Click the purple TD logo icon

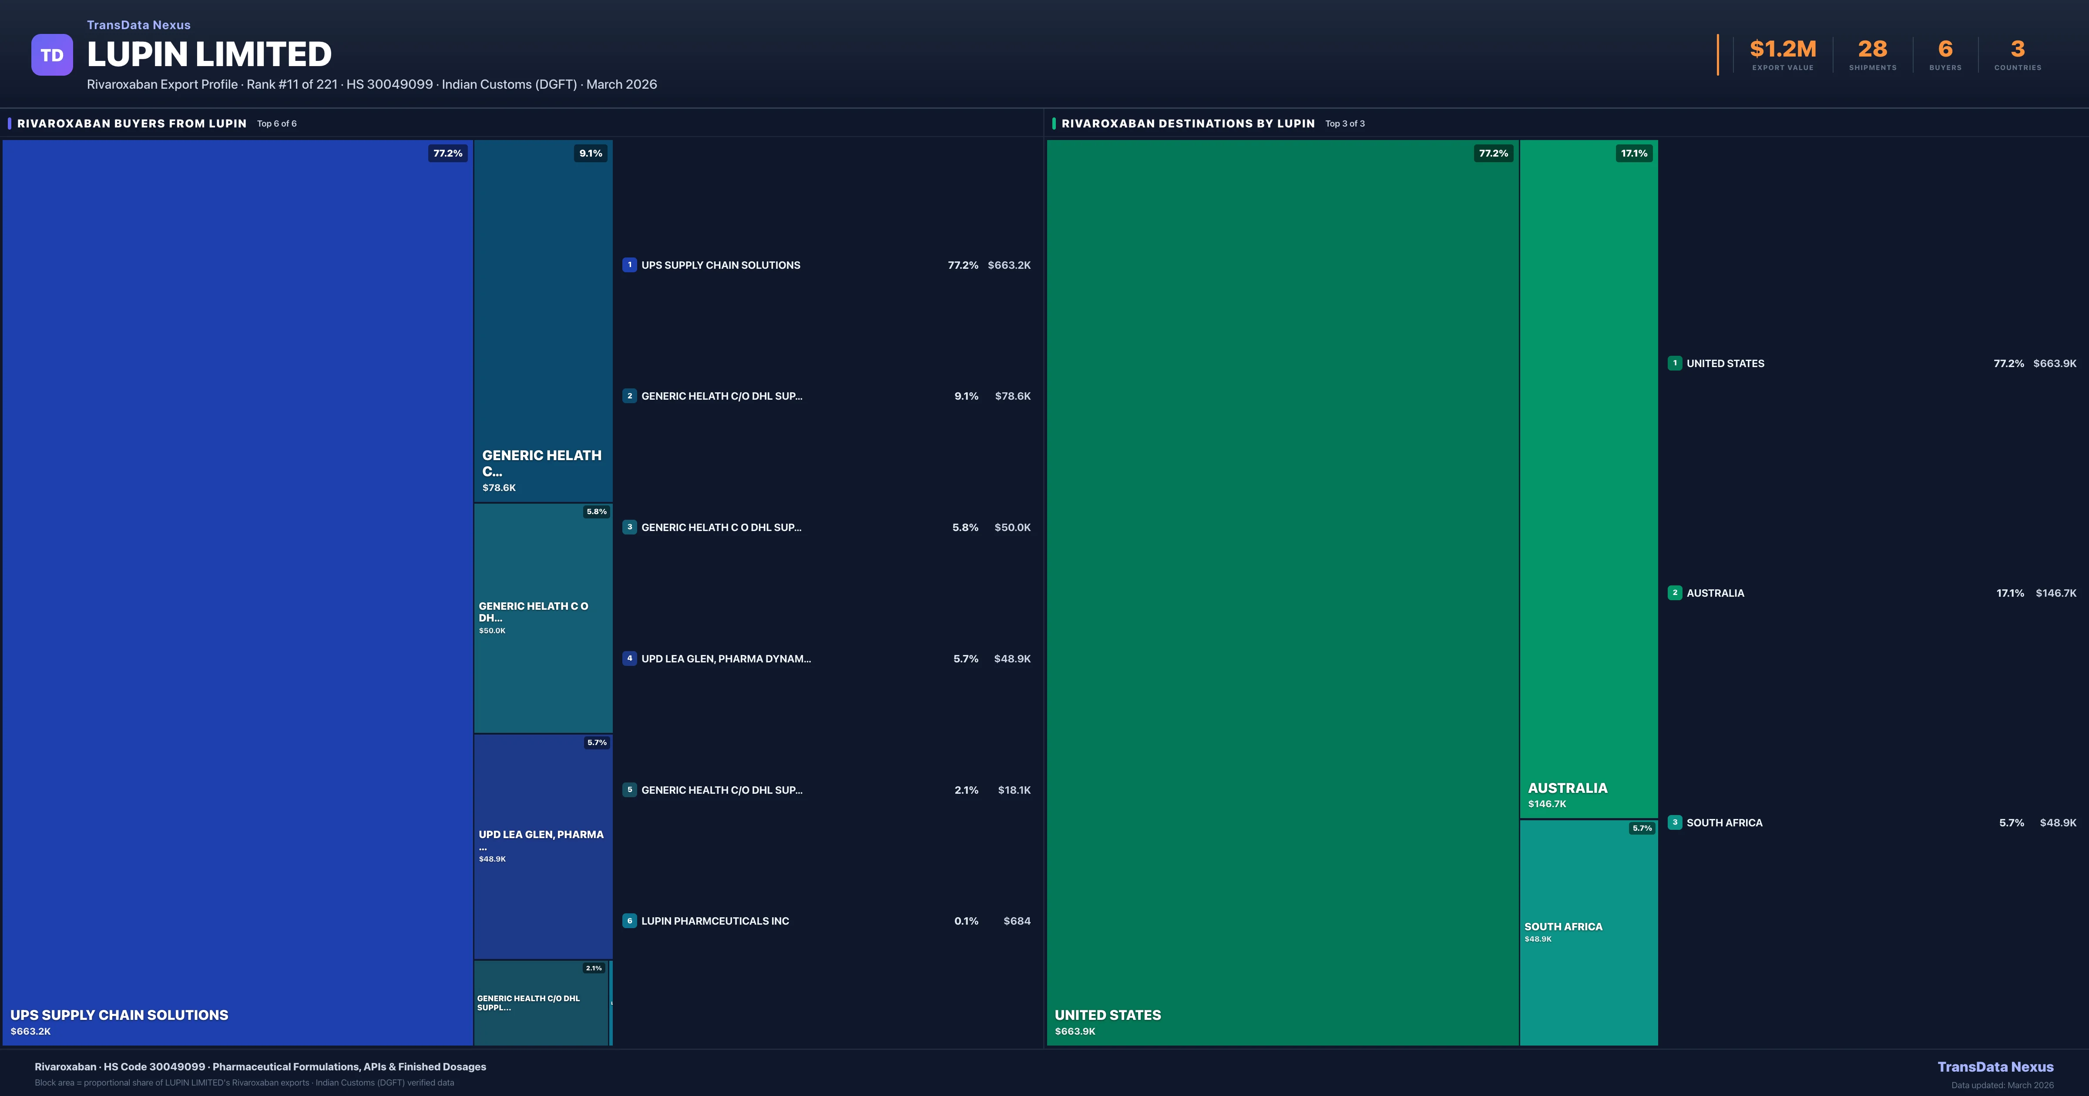point(52,55)
